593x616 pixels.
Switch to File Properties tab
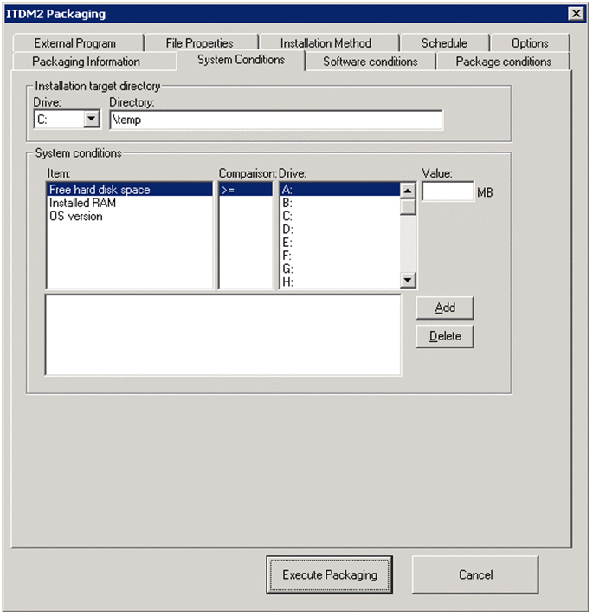200,42
